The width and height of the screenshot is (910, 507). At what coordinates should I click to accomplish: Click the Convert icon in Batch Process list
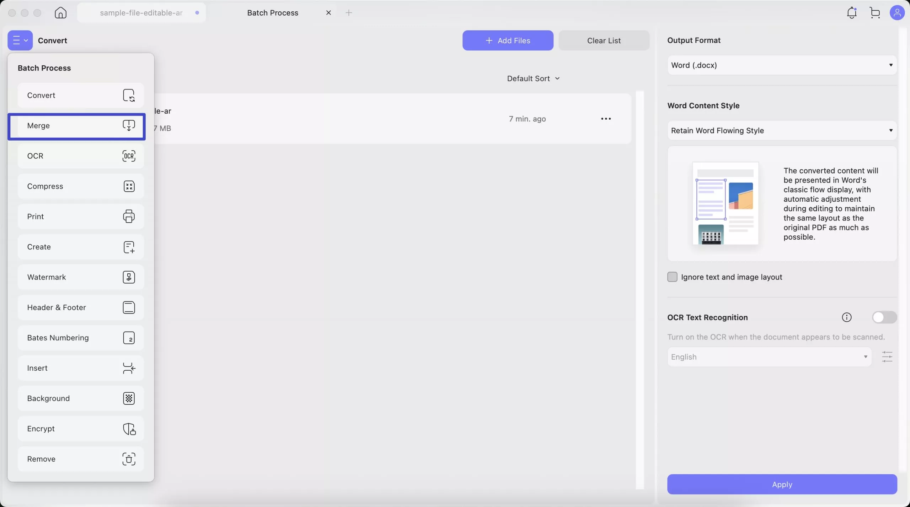click(129, 95)
